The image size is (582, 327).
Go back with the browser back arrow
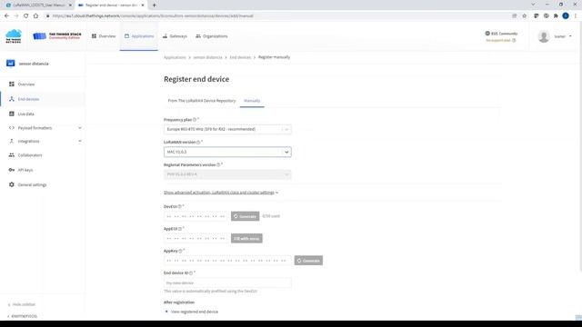click(6, 16)
